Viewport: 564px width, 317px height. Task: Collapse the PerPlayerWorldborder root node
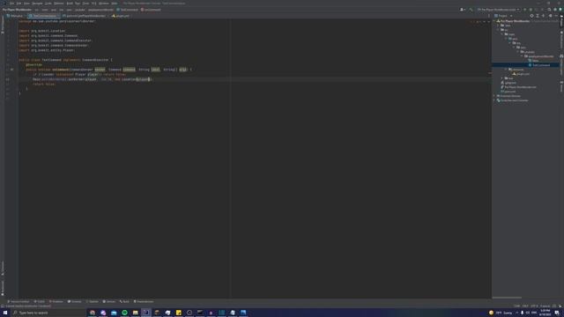click(x=493, y=21)
